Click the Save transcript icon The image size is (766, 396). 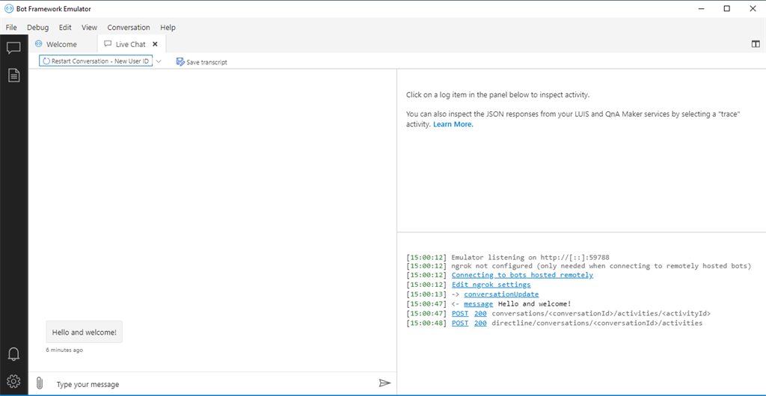(180, 62)
